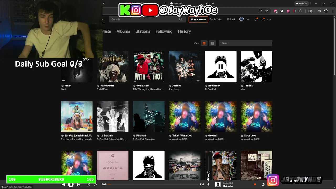This screenshot has width=336, height=189.
Task: Click the pink shield extension icon
Action: [288, 11]
